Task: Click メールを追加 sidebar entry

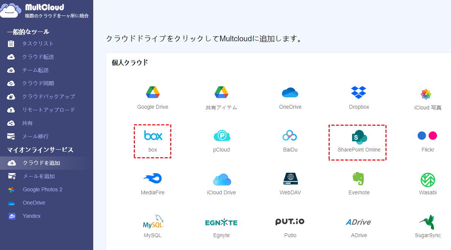Action: pos(39,176)
